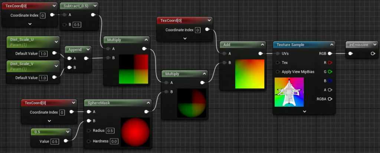Edit the Subtract node B value field
Image resolution: width=380 pixels, height=153 pixels.
coord(77,25)
